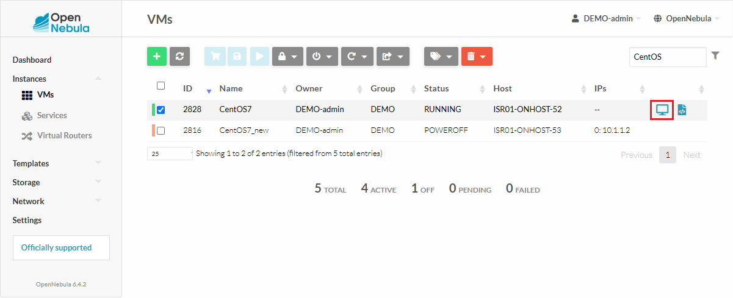Viewport: 733px width, 298px height.
Task: Click the ID 2816 cell
Action: (x=192, y=130)
